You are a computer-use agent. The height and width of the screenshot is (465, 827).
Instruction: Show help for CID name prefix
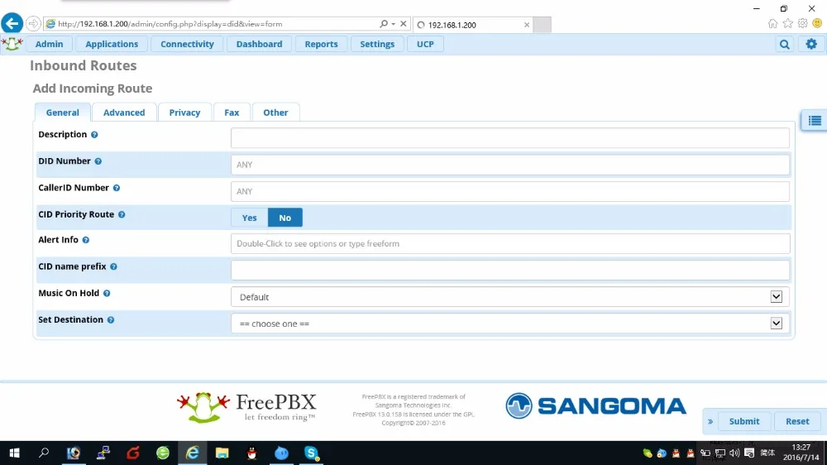point(114,267)
